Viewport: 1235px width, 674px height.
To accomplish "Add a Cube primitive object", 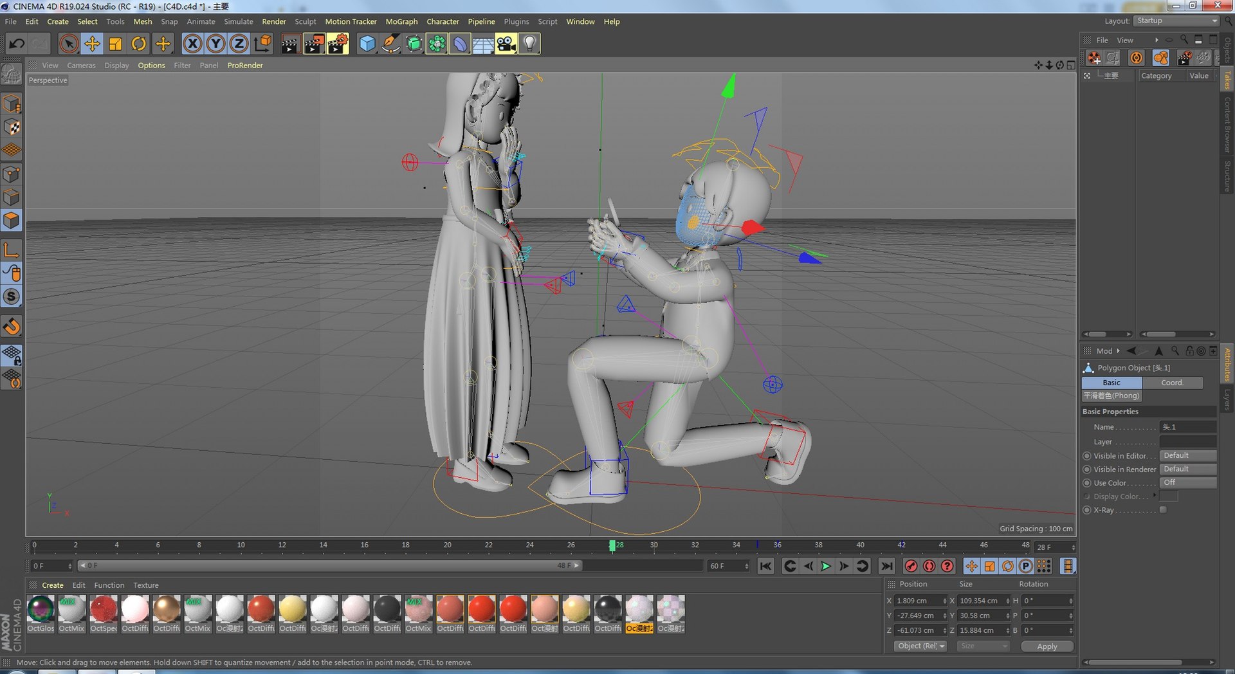I will pyautogui.click(x=367, y=44).
